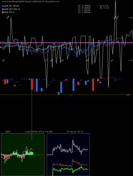Click the blue DOW ST legend swatch
Viewport: 133px width, 176px height.
3,6
